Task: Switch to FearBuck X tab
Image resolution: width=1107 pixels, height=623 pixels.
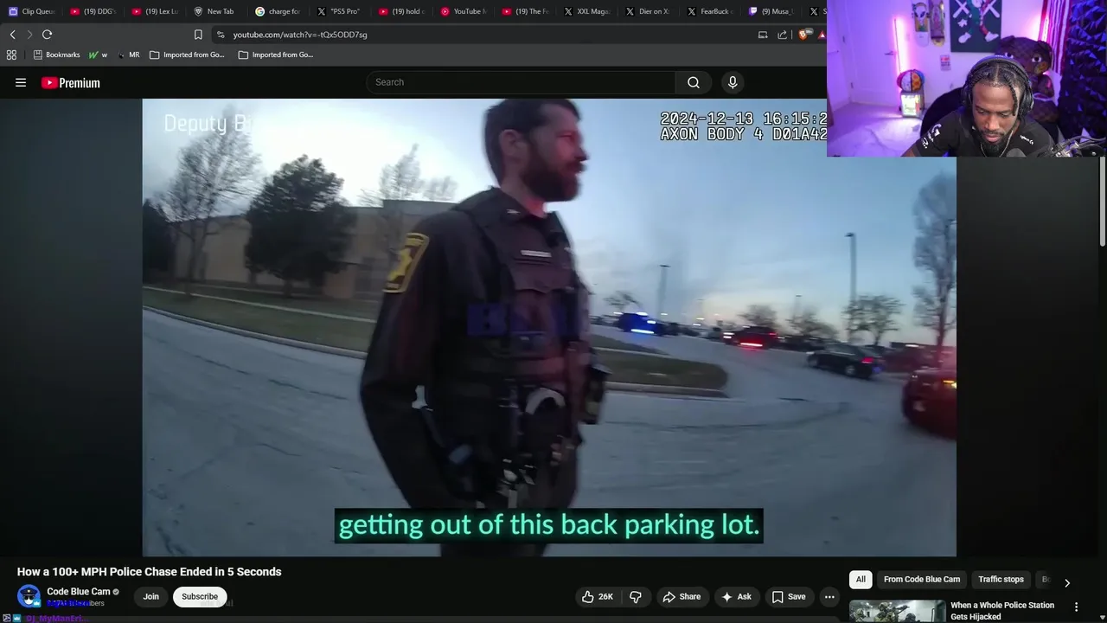Action: pos(711,11)
